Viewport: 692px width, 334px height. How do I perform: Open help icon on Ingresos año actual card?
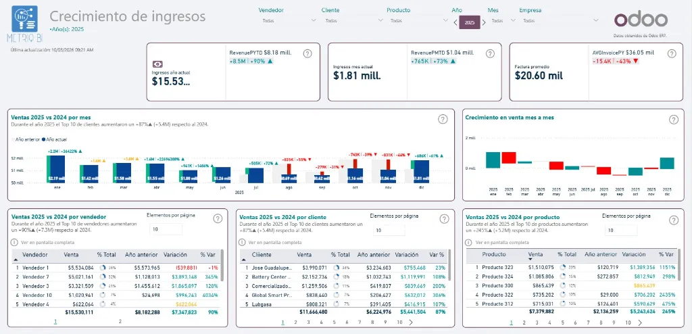click(307, 53)
